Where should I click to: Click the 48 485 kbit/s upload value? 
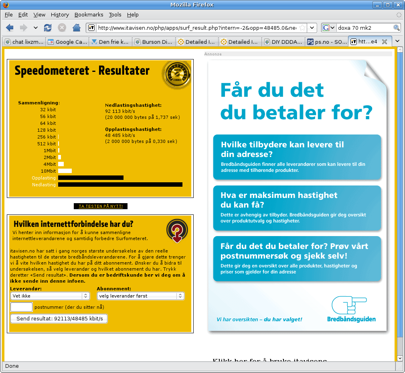coord(120,135)
